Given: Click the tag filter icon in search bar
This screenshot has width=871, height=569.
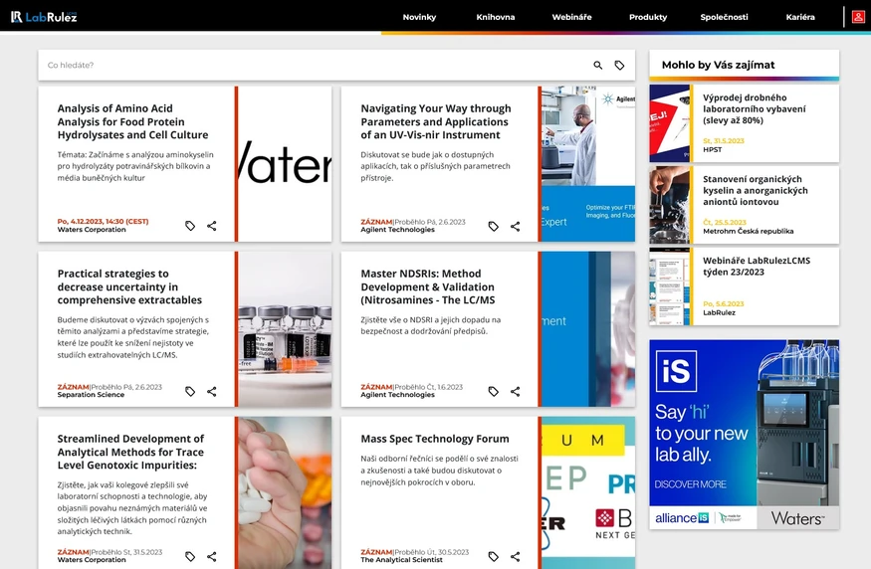Looking at the screenshot, I should (619, 65).
